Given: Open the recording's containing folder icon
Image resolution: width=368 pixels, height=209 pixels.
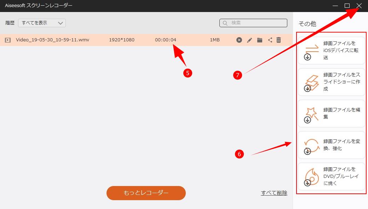Looking at the screenshot, I should [x=260, y=40].
